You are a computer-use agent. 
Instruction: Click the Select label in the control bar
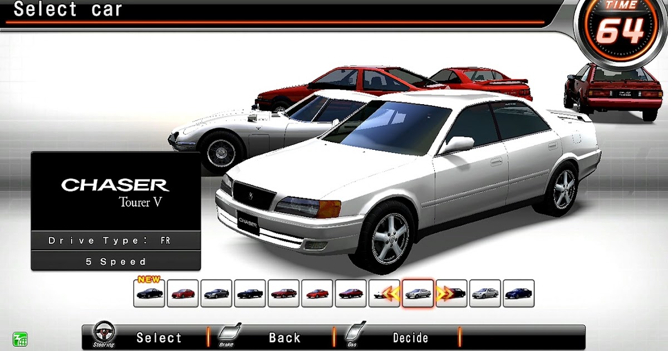tap(159, 338)
